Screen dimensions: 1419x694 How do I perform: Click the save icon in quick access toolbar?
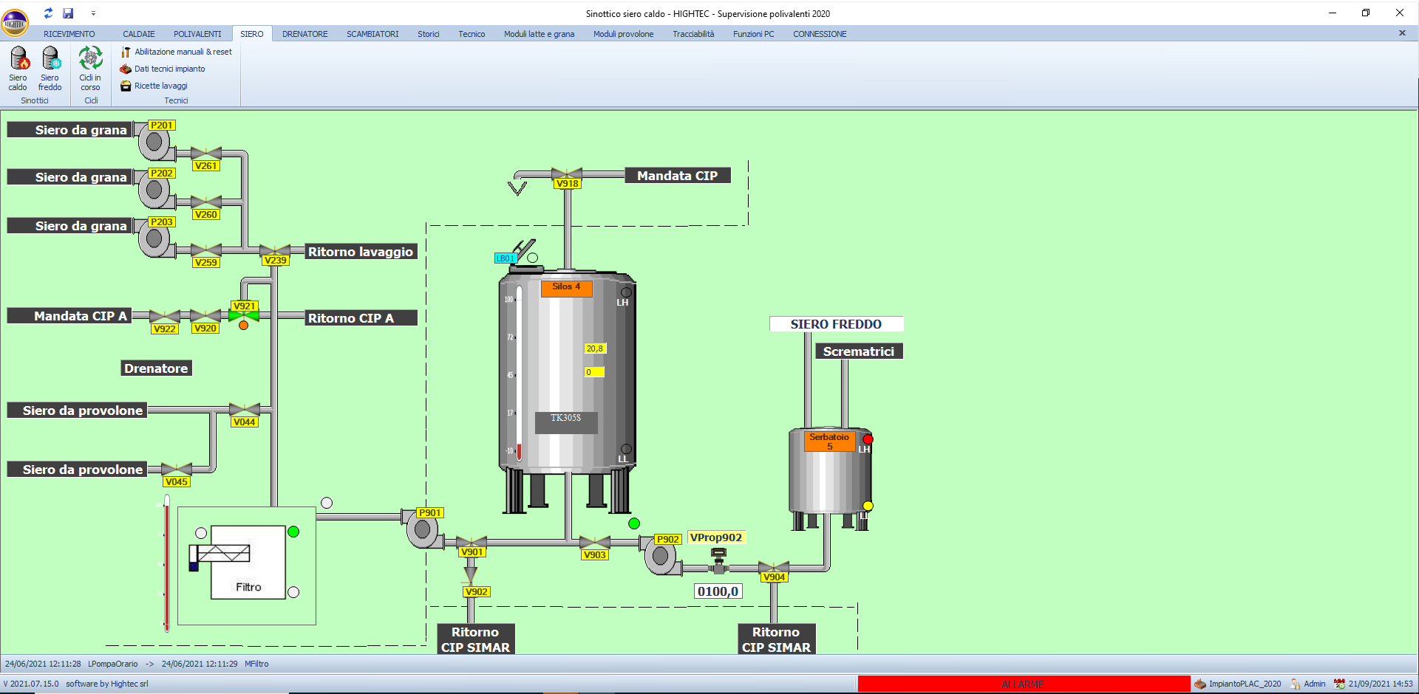pyautogui.click(x=68, y=13)
